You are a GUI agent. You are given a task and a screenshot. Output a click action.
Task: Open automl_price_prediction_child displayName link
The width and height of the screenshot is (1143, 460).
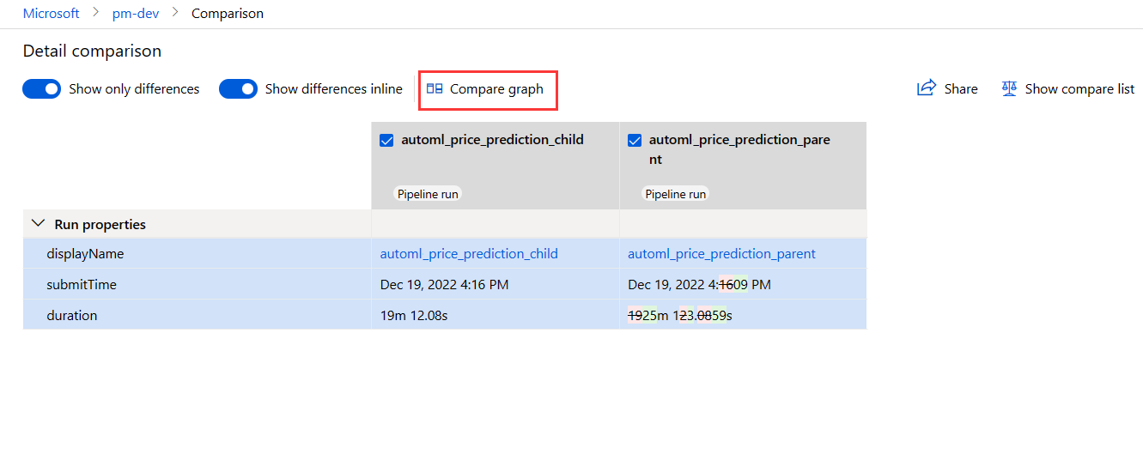[x=469, y=254]
